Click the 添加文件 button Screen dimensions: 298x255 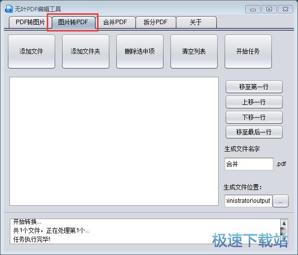(32, 52)
